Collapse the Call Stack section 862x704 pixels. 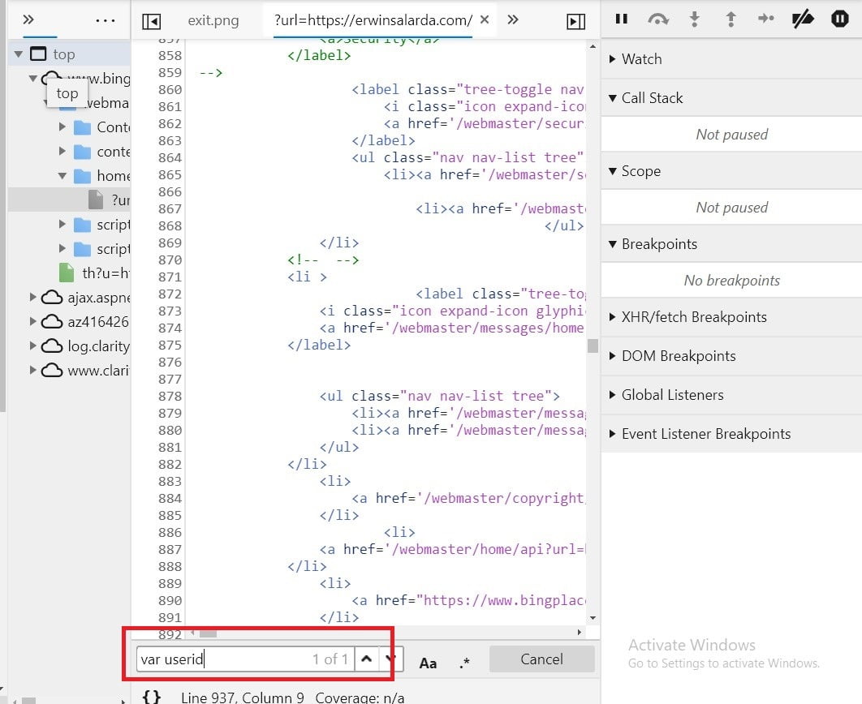pyautogui.click(x=614, y=98)
